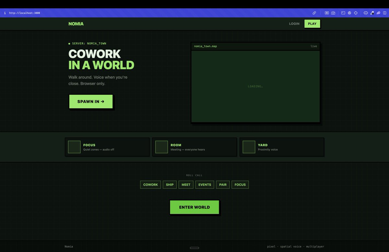Click the 'live' status text
Image resolution: width=389 pixels, height=252 pixels.
(314, 46)
